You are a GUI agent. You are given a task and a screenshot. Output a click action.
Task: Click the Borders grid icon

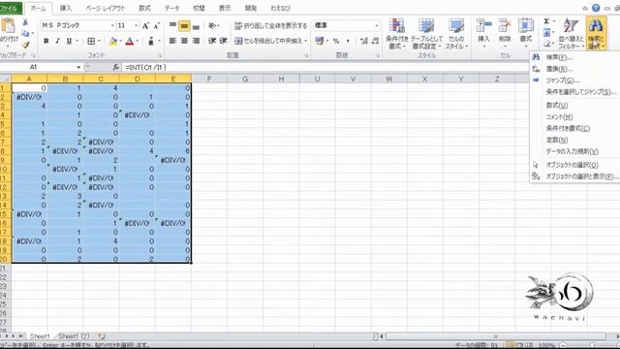[91, 41]
